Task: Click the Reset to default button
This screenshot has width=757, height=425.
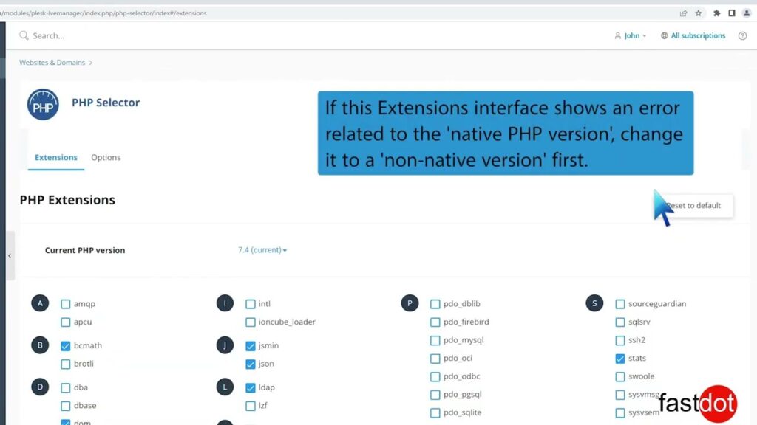Action: click(693, 205)
